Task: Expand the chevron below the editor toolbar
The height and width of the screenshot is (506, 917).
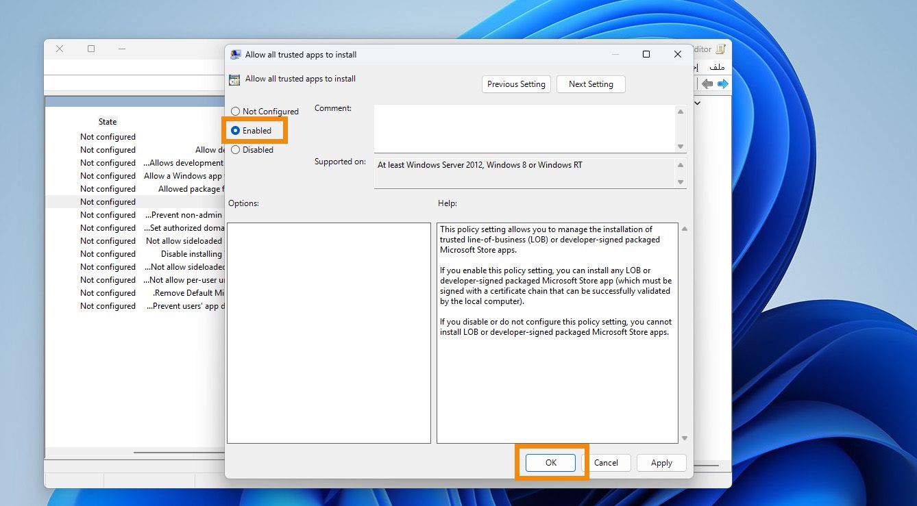Action: point(698,103)
